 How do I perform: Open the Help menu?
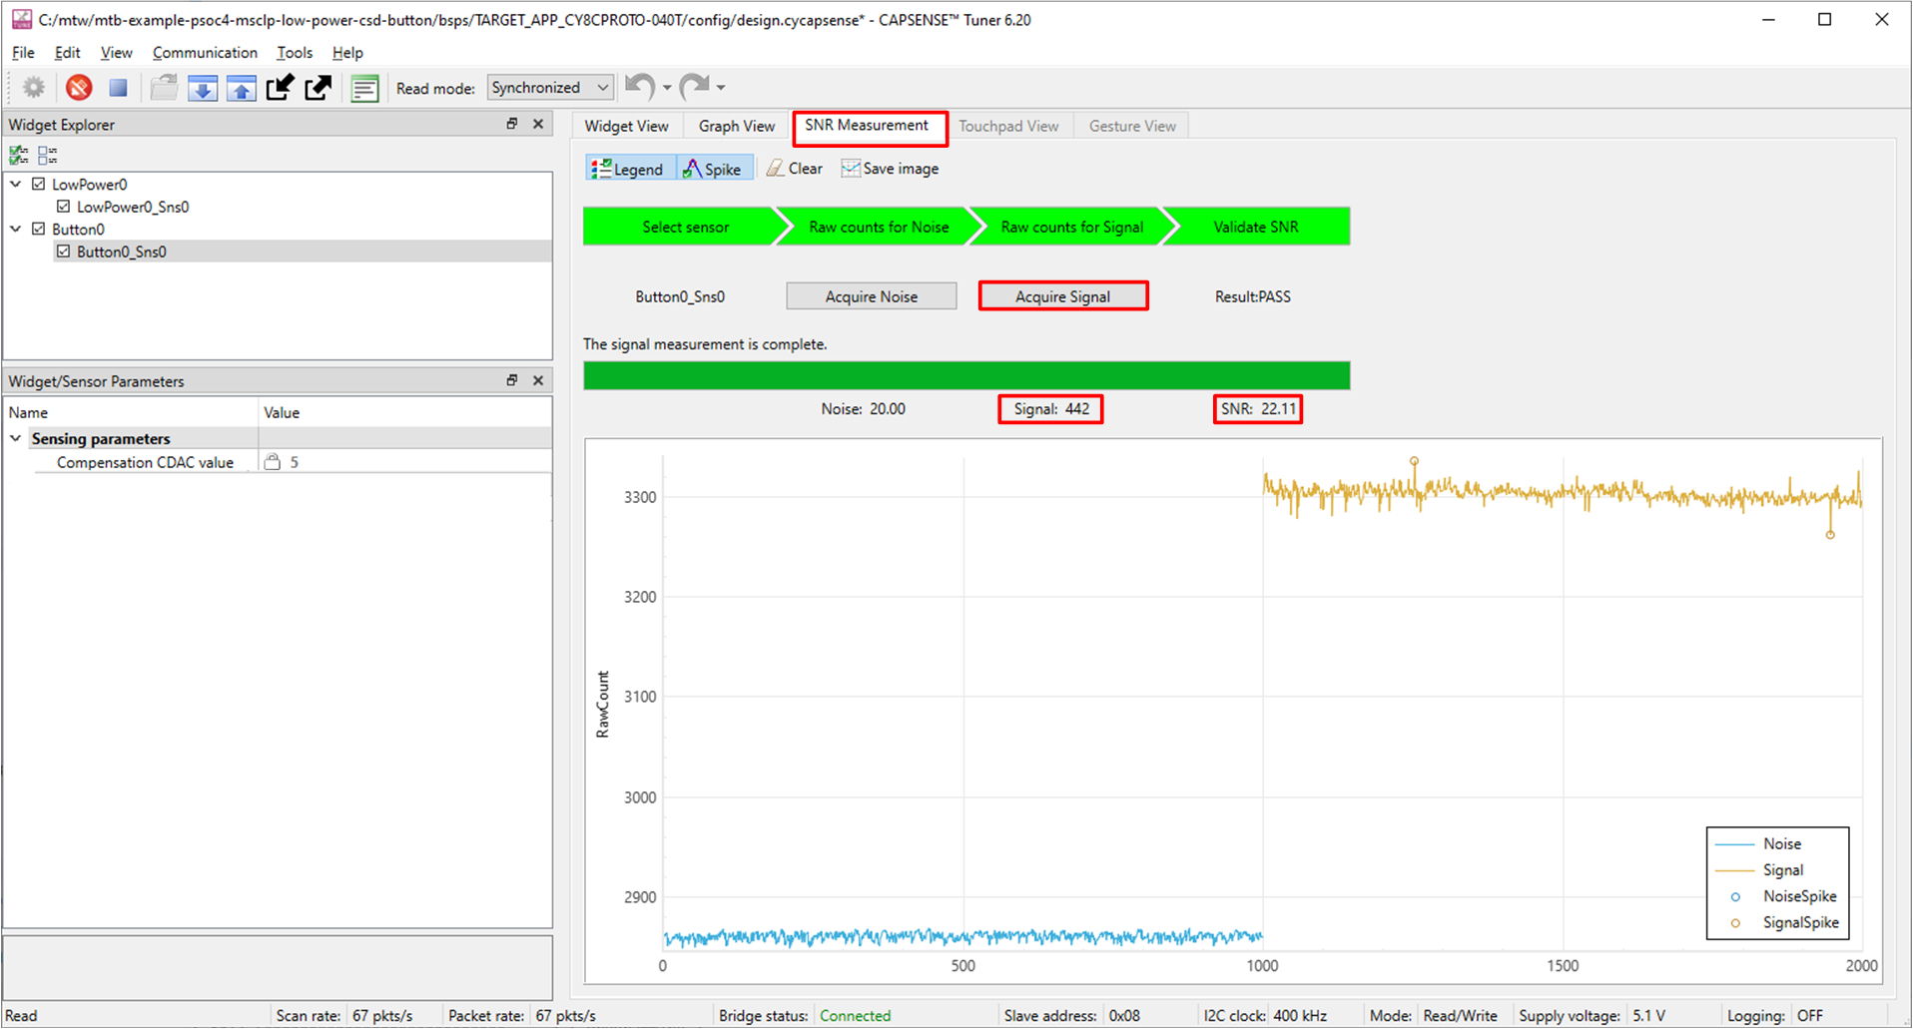click(347, 53)
